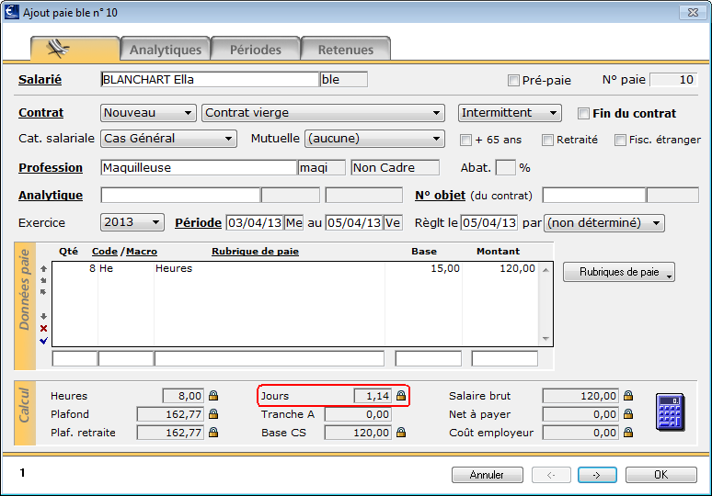Click the Macro column header link
Viewport: 712px width, 496px height.
(142, 251)
